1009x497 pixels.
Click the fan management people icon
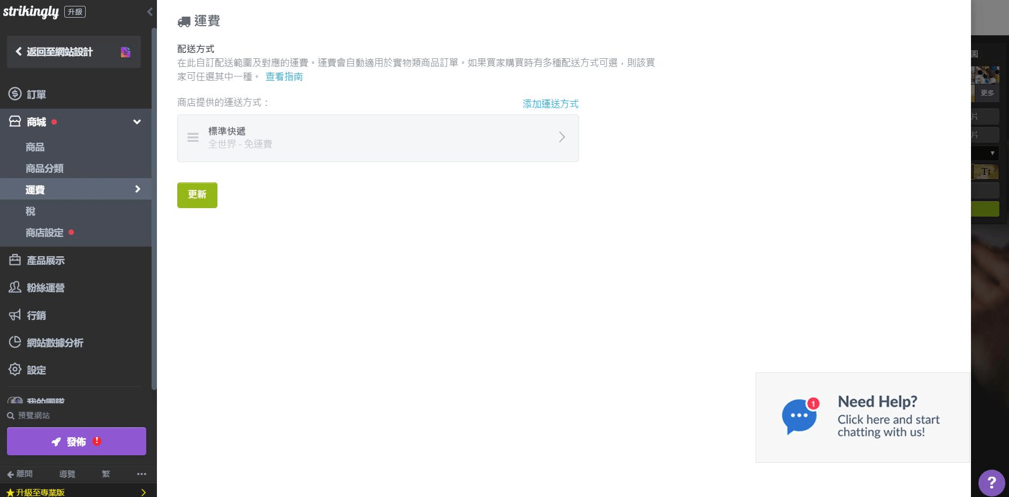point(15,287)
